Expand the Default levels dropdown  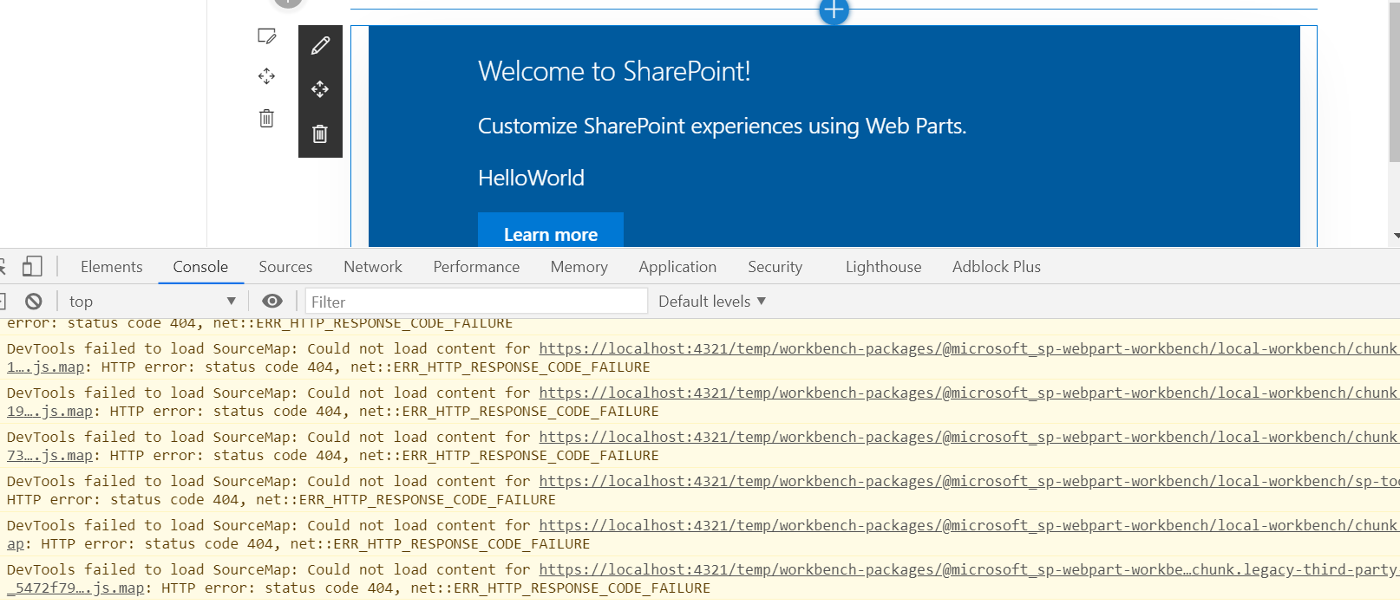(x=712, y=301)
